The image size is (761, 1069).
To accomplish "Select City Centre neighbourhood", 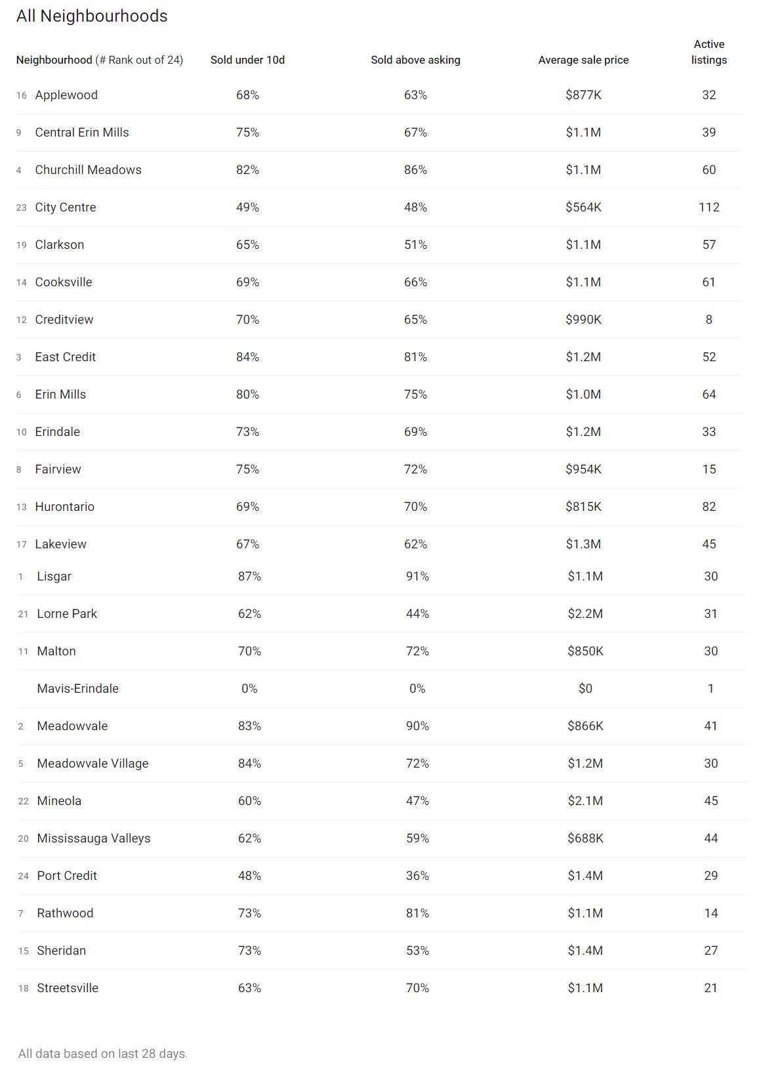I will coord(66,207).
